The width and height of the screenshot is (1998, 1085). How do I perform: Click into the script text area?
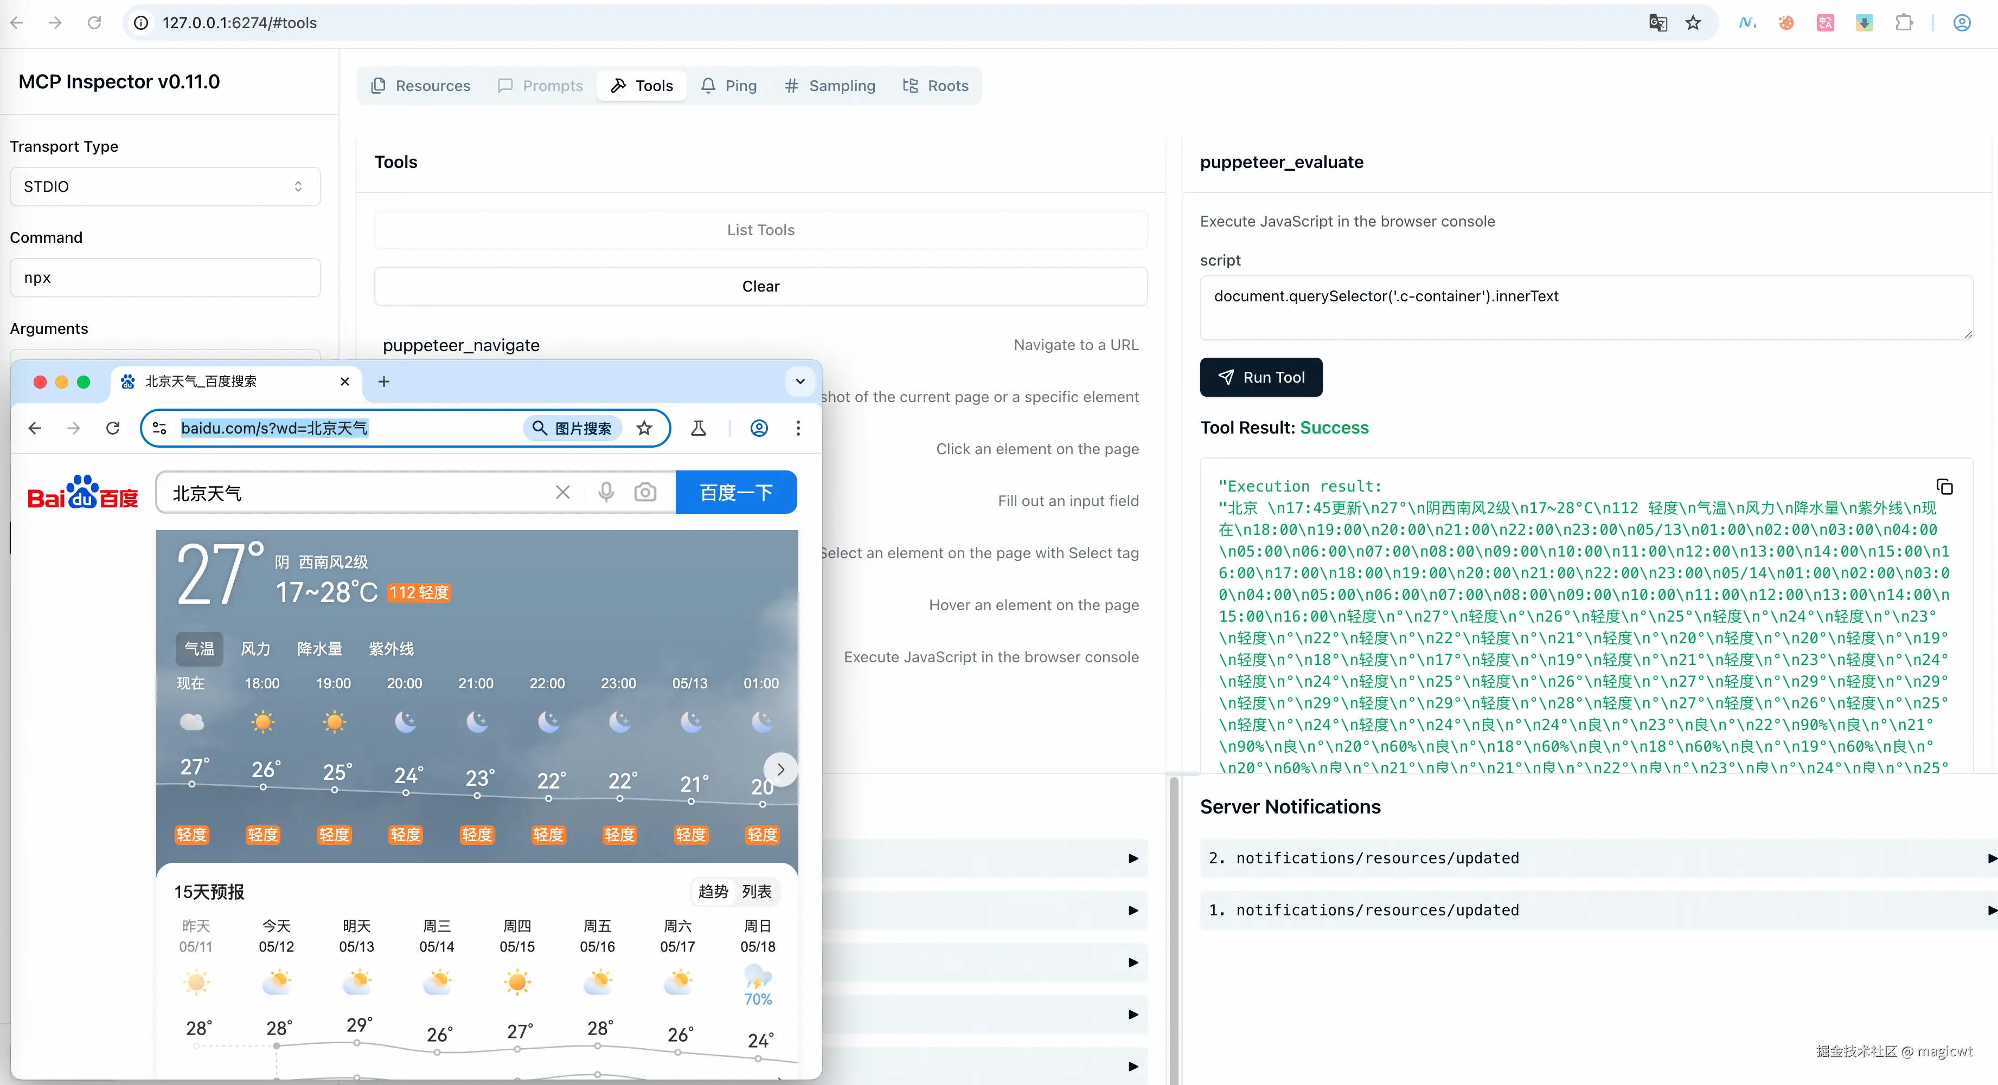(x=1585, y=307)
